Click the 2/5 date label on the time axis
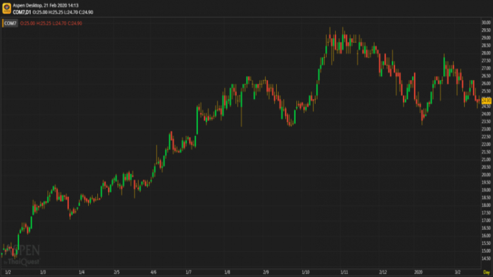 116,272
